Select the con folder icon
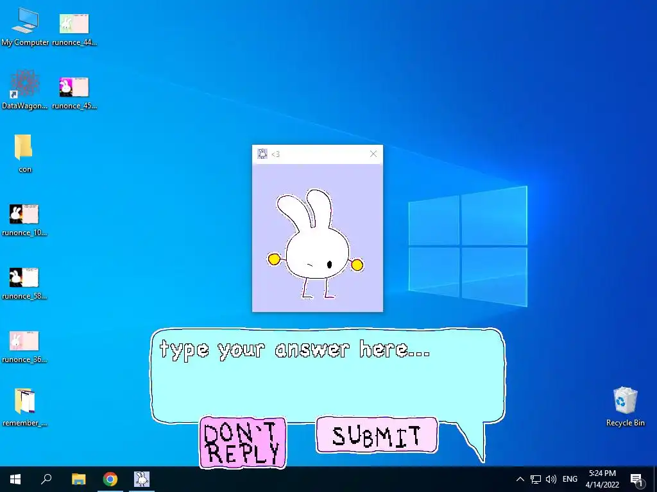Screen dimensions: 657x492 [x=24, y=152]
